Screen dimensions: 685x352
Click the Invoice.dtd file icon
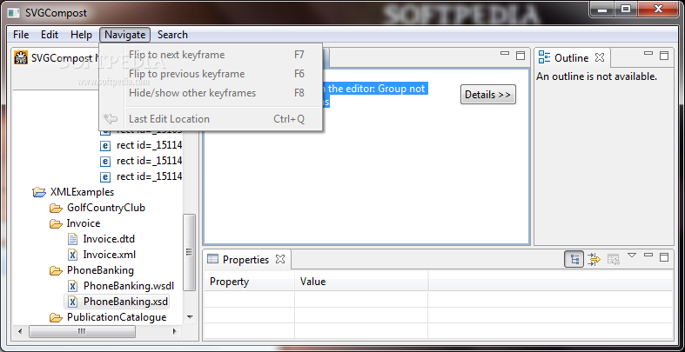pyautogui.click(x=72, y=239)
